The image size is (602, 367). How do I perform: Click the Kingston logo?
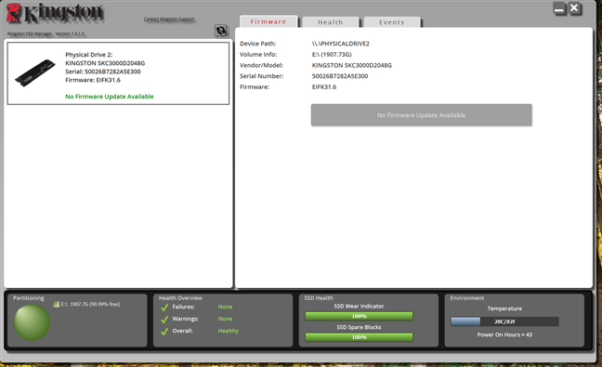[56, 13]
